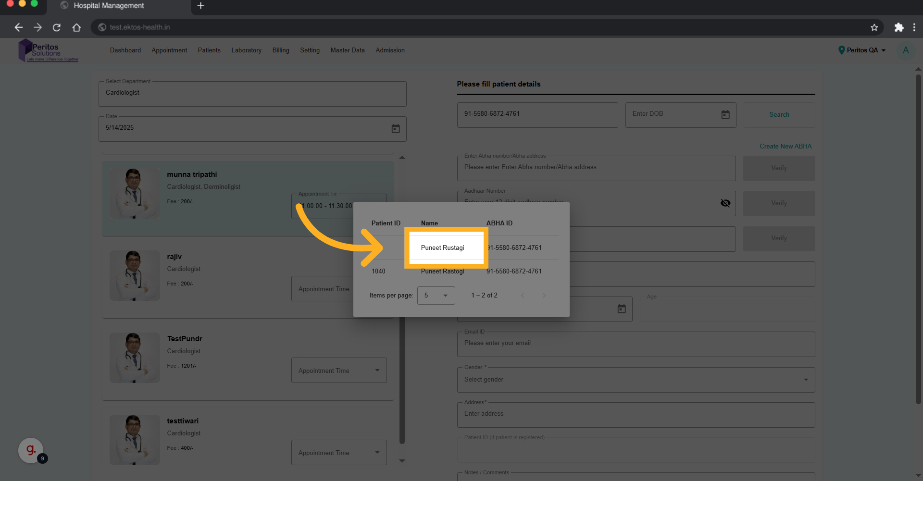The height and width of the screenshot is (519, 923).
Task: Click the user avatar letter A
Action: pyautogui.click(x=905, y=50)
